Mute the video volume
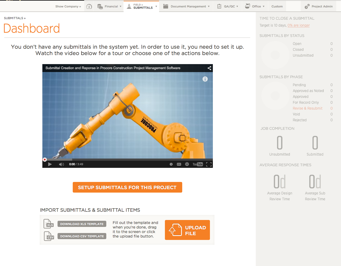The image size is (341, 266). pyautogui.click(x=61, y=164)
